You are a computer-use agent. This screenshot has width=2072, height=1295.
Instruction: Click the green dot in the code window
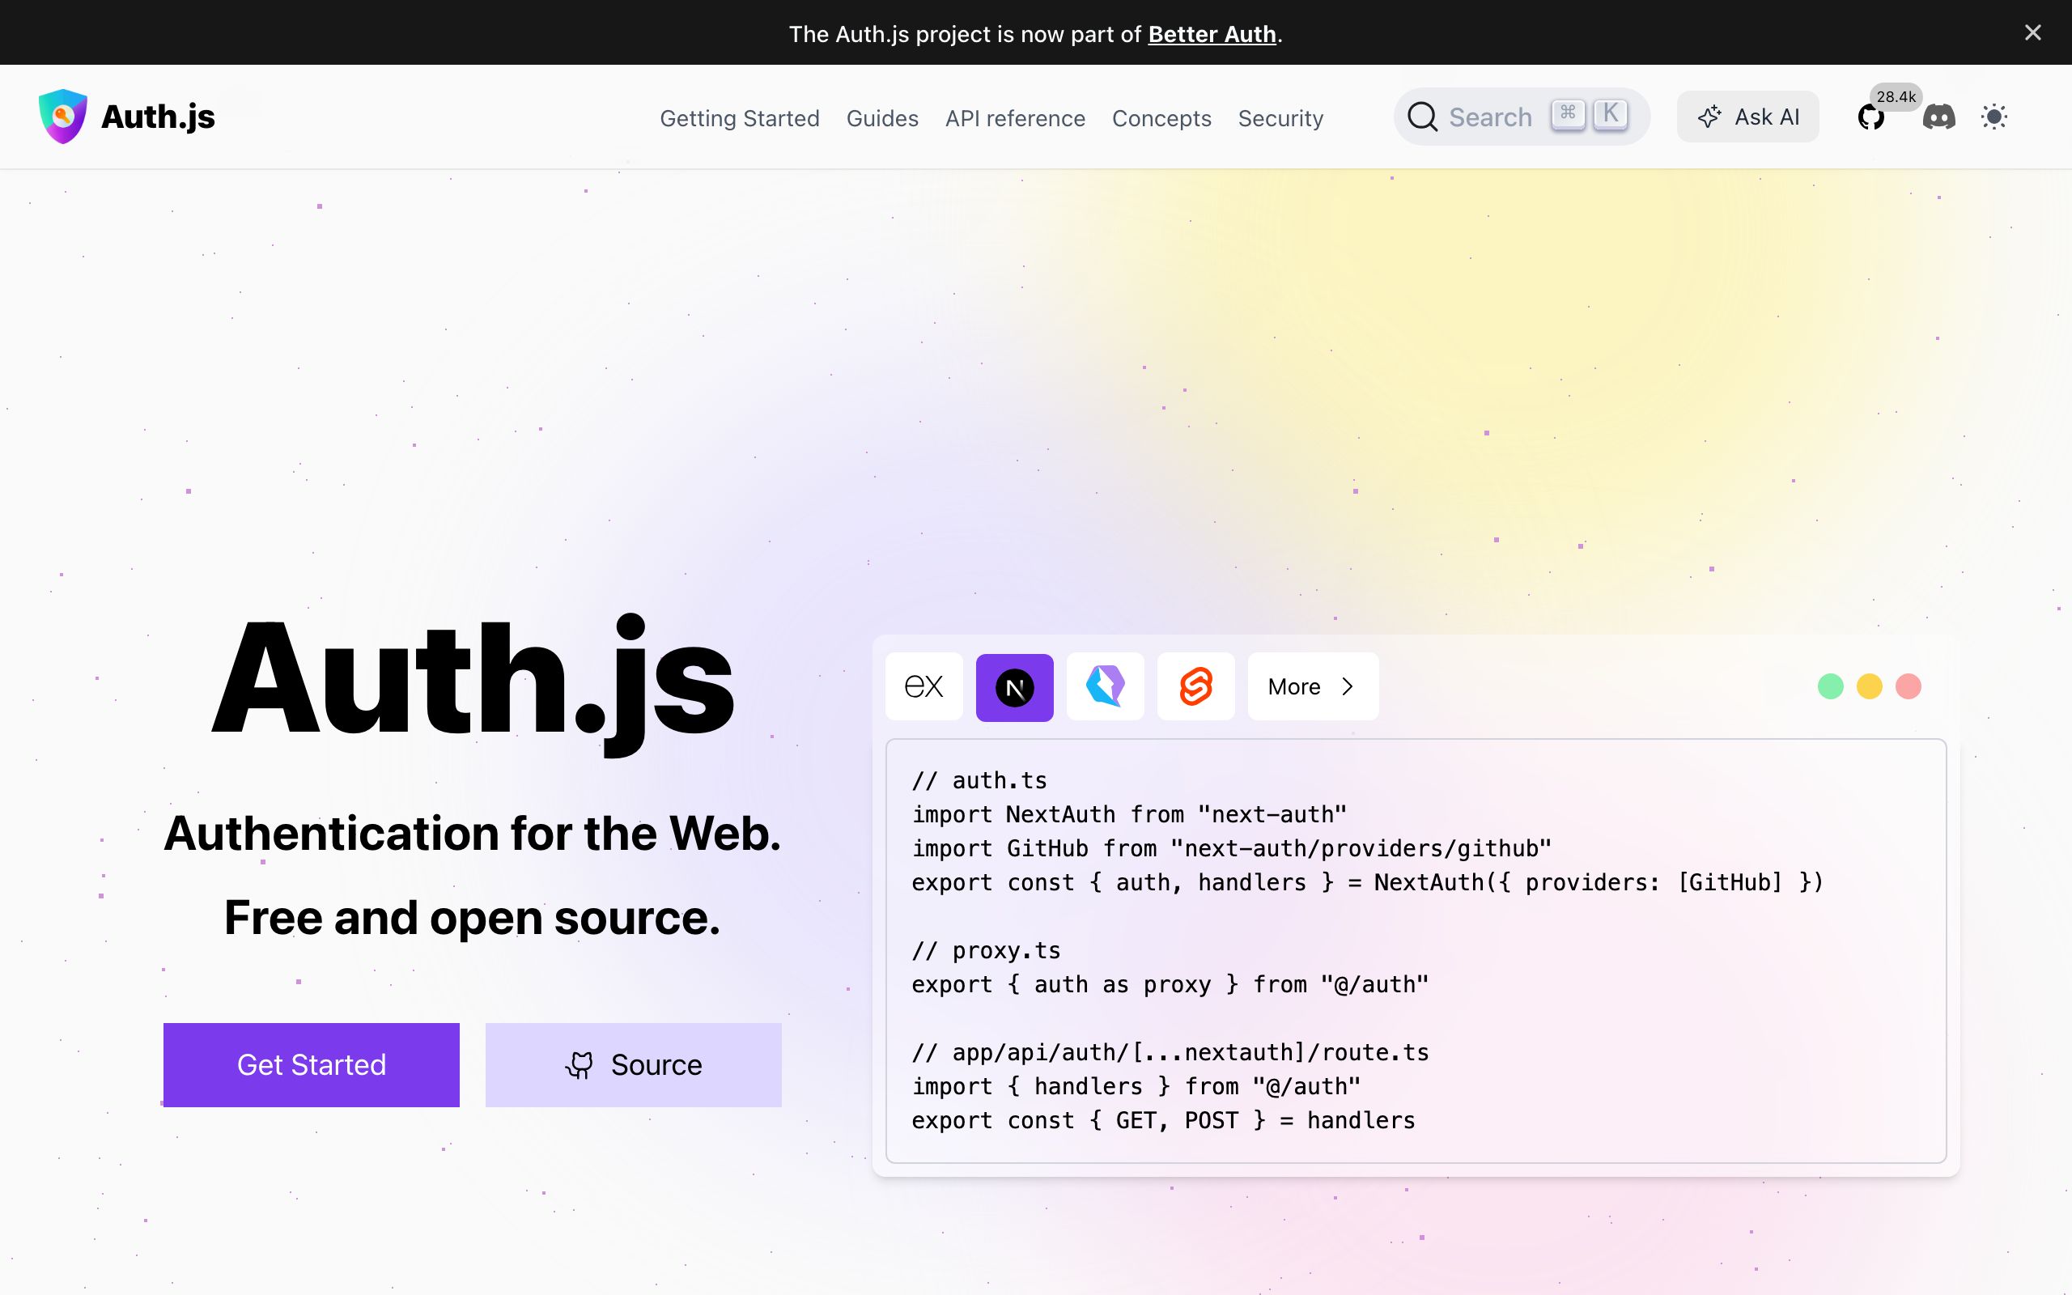pos(1831,687)
